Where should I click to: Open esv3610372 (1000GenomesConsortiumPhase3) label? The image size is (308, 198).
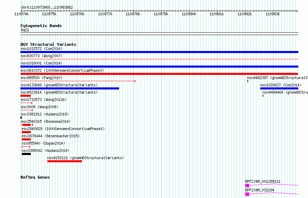pyautogui.click(x=62, y=70)
